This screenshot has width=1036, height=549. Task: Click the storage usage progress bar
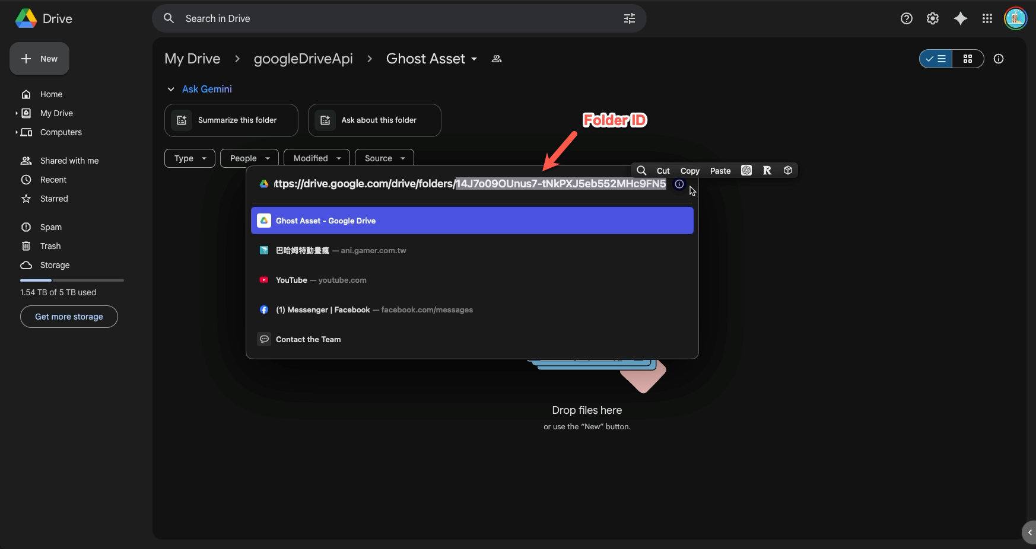coord(72,280)
